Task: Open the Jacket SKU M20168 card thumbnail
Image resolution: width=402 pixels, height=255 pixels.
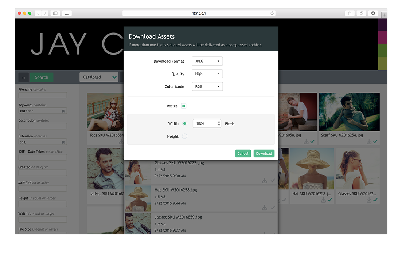Action: coord(105,169)
